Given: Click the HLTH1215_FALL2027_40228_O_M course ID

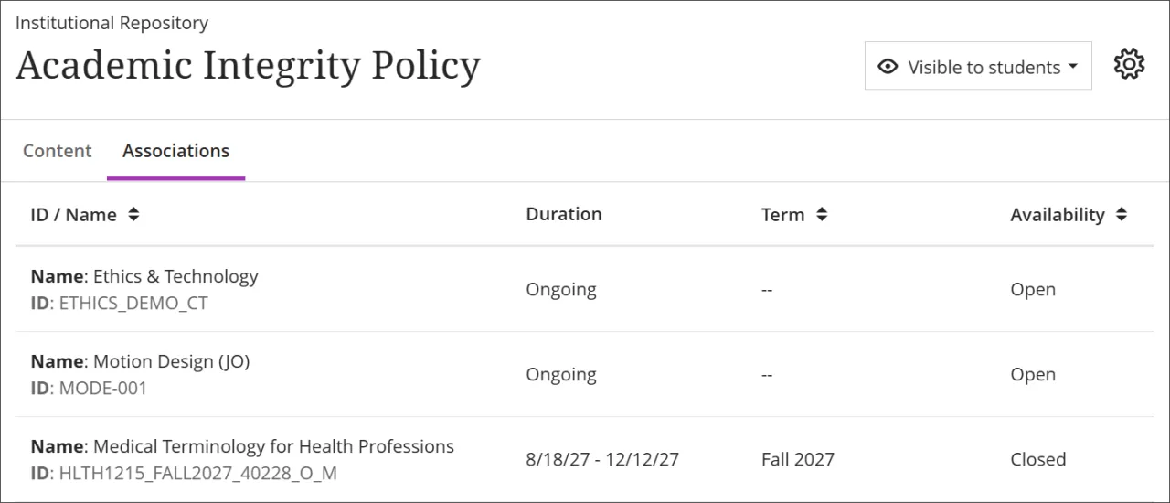Looking at the screenshot, I should point(197,473).
